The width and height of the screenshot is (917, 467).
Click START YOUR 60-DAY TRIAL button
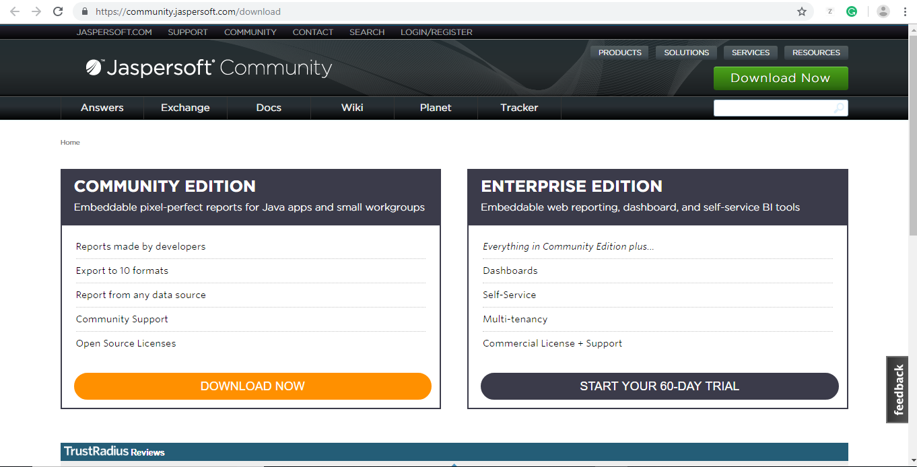(660, 386)
